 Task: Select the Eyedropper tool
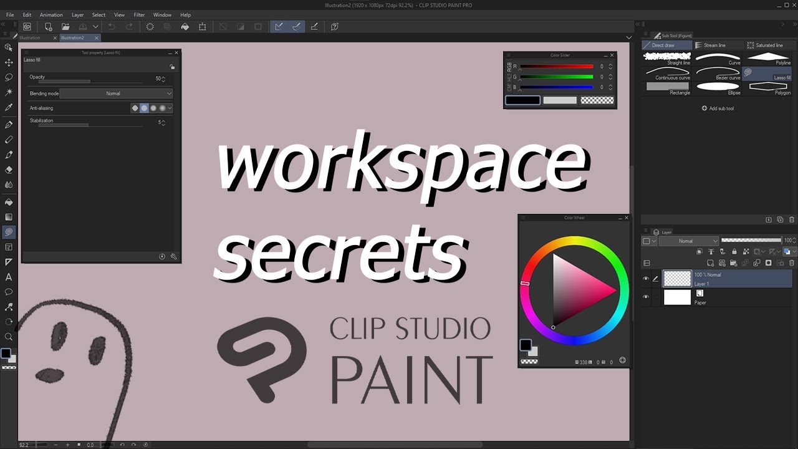pyautogui.click(x=9, y=107)
